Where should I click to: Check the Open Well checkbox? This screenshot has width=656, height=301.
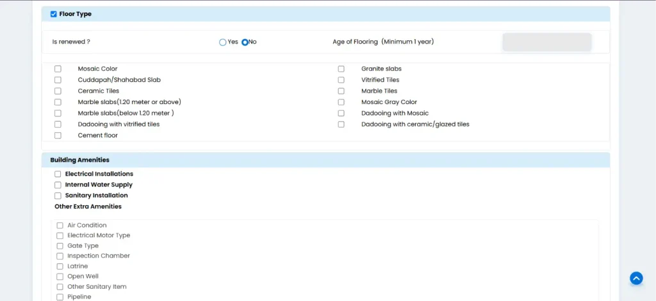pos(60,276)
